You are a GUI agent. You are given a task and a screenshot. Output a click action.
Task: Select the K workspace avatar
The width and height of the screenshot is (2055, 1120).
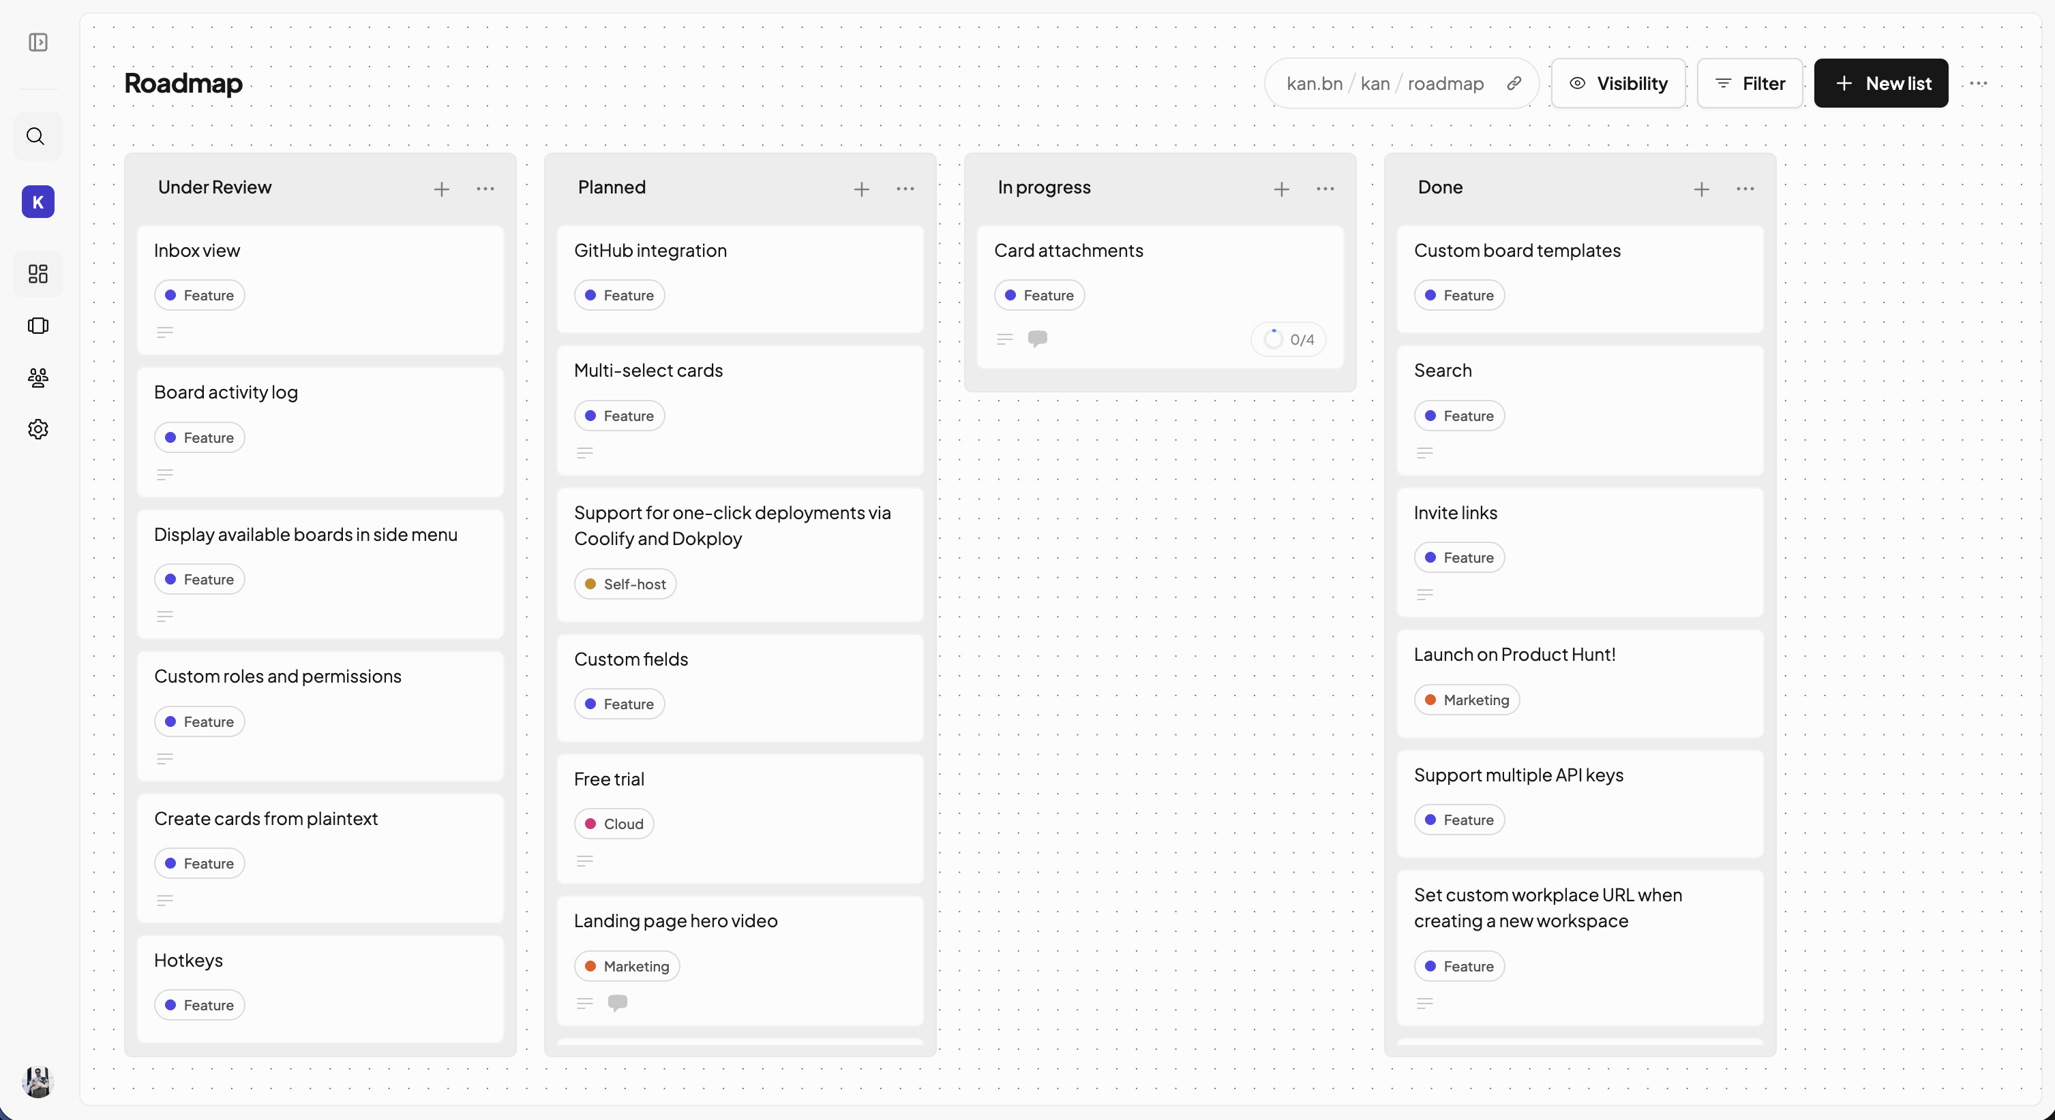pyautogui.click(x=37, y=201)
